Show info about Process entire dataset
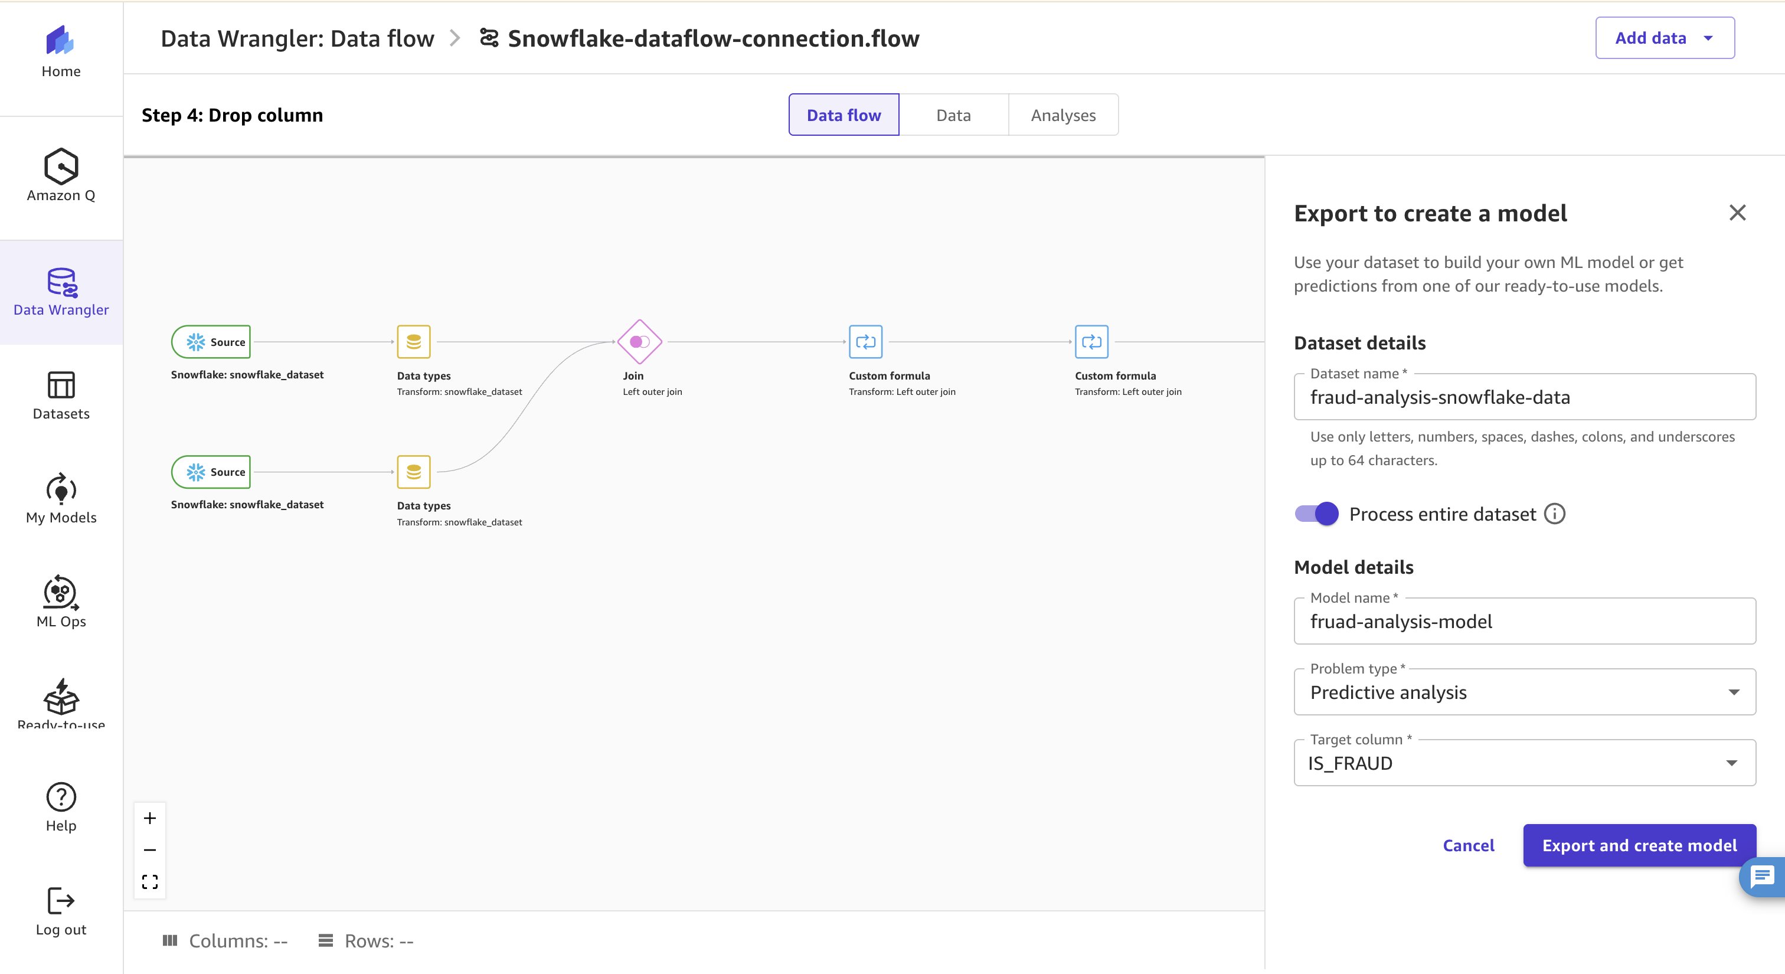 click(x=1555, y=514)
